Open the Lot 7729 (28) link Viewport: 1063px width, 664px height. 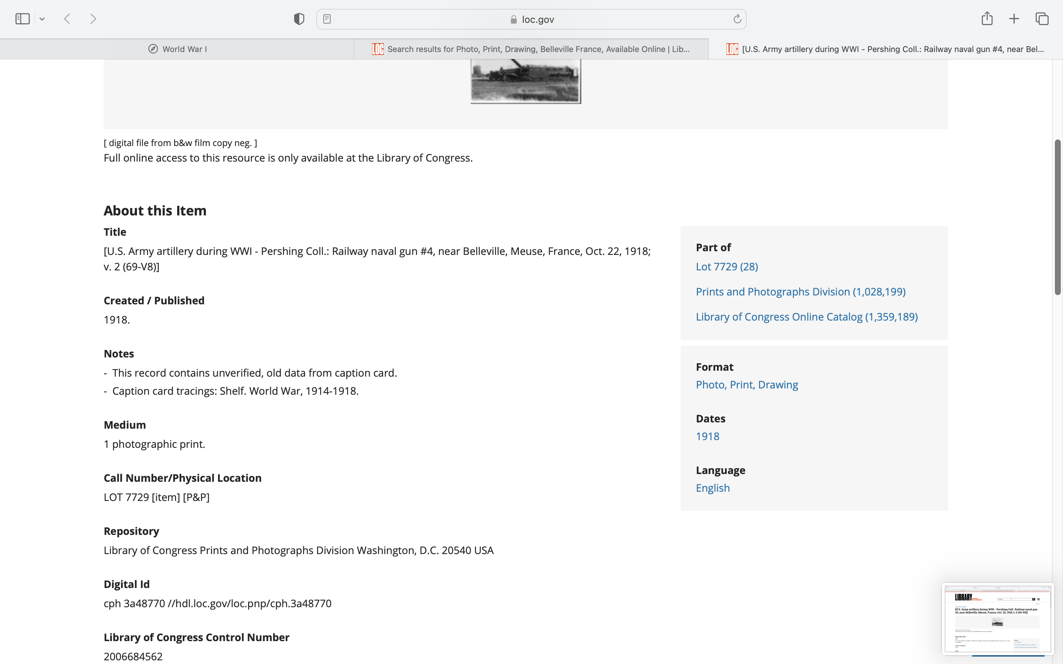pyautogui.click(x=726, y=267)
